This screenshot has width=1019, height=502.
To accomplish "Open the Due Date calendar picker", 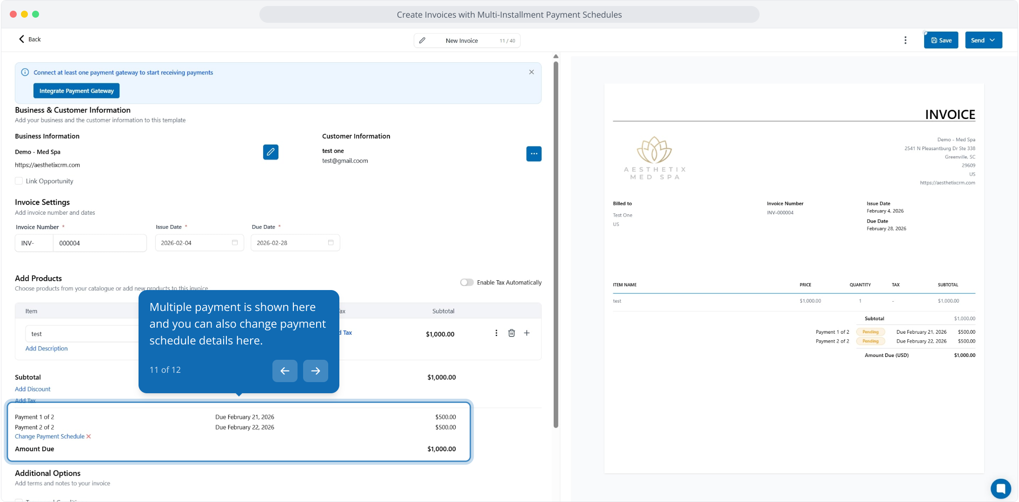I will point(331,243).
